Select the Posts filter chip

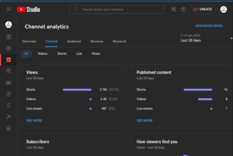click(x=96, y=54)
